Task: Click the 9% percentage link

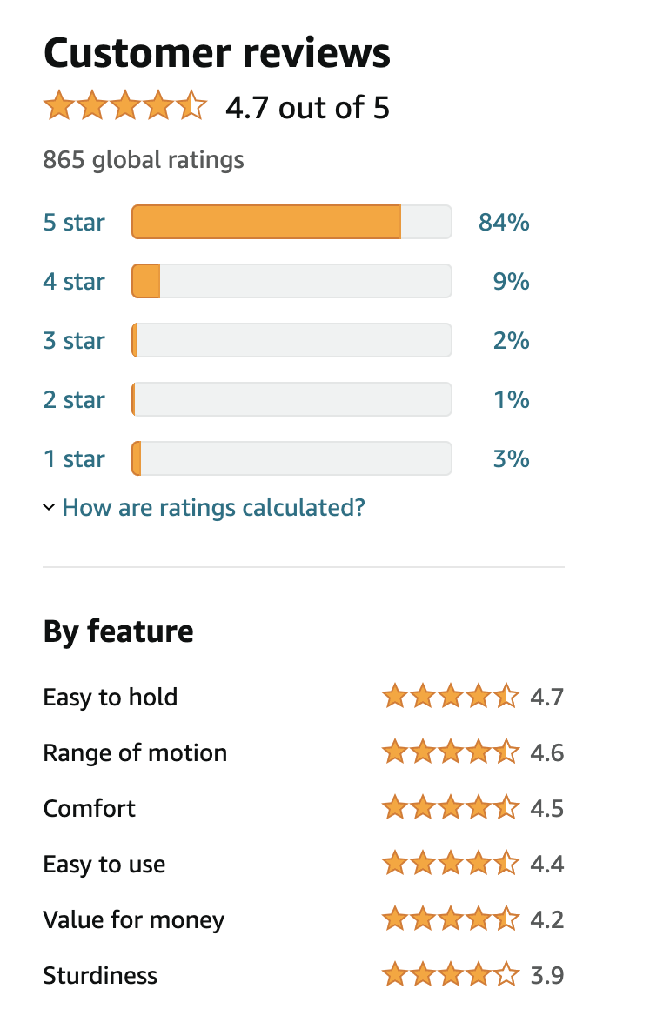Action: 511,282
